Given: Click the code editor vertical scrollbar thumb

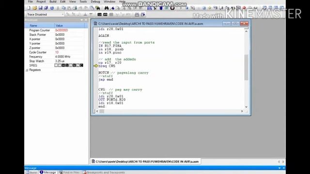Looking at the screenshot, I should (x=246, y=67).
